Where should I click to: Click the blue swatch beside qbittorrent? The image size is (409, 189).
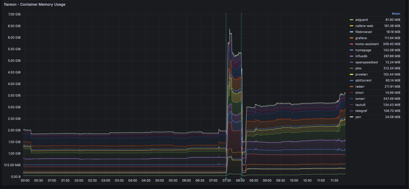[x=351, y=80]
